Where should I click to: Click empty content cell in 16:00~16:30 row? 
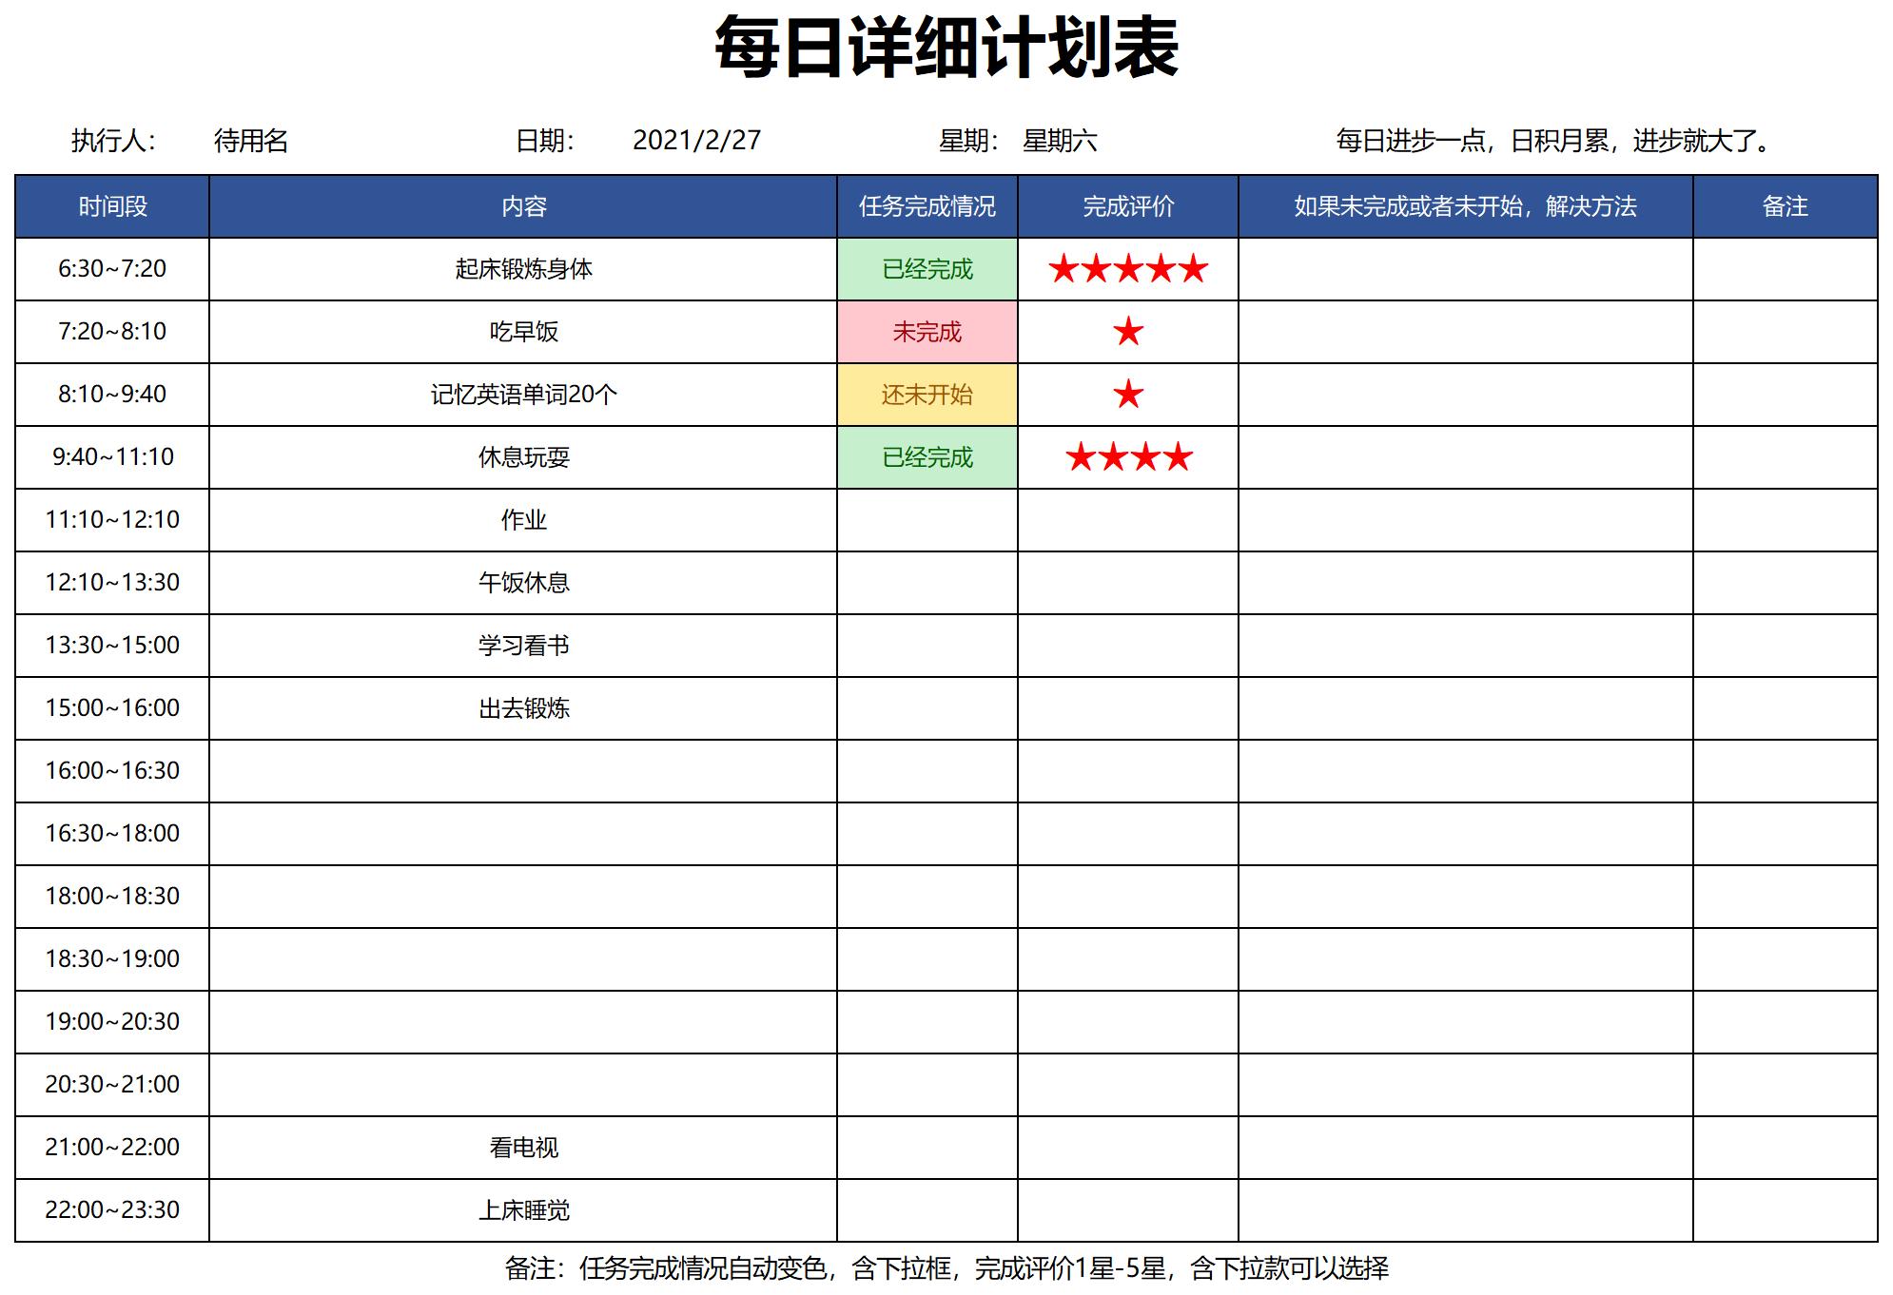[523, 771]
